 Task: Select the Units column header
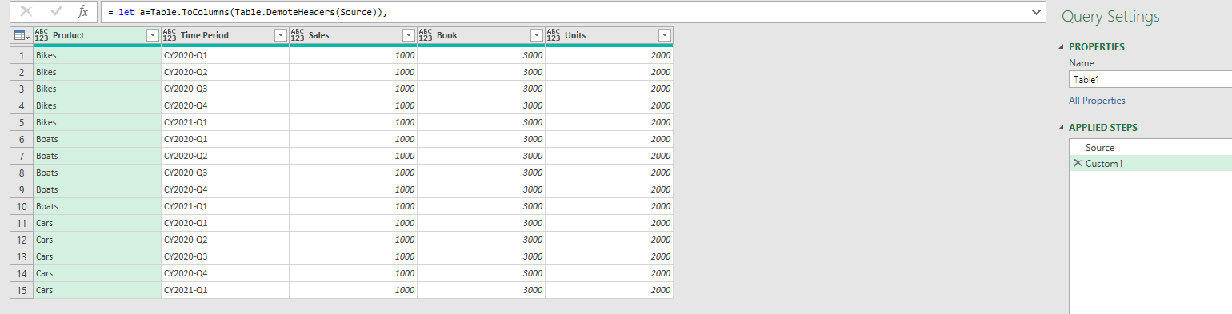point(609,35)
